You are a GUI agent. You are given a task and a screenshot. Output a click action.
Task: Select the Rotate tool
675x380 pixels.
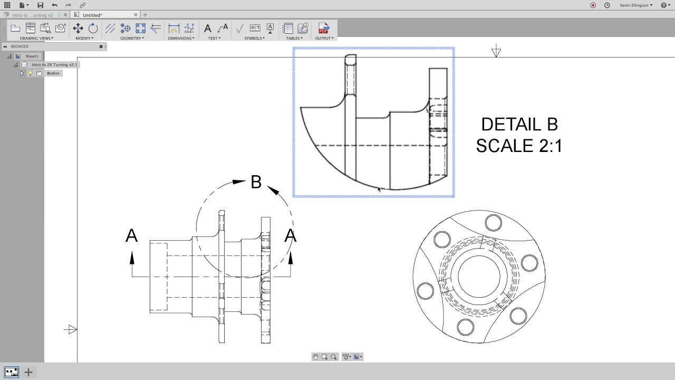pyautogui.click(x=93, y=28)
